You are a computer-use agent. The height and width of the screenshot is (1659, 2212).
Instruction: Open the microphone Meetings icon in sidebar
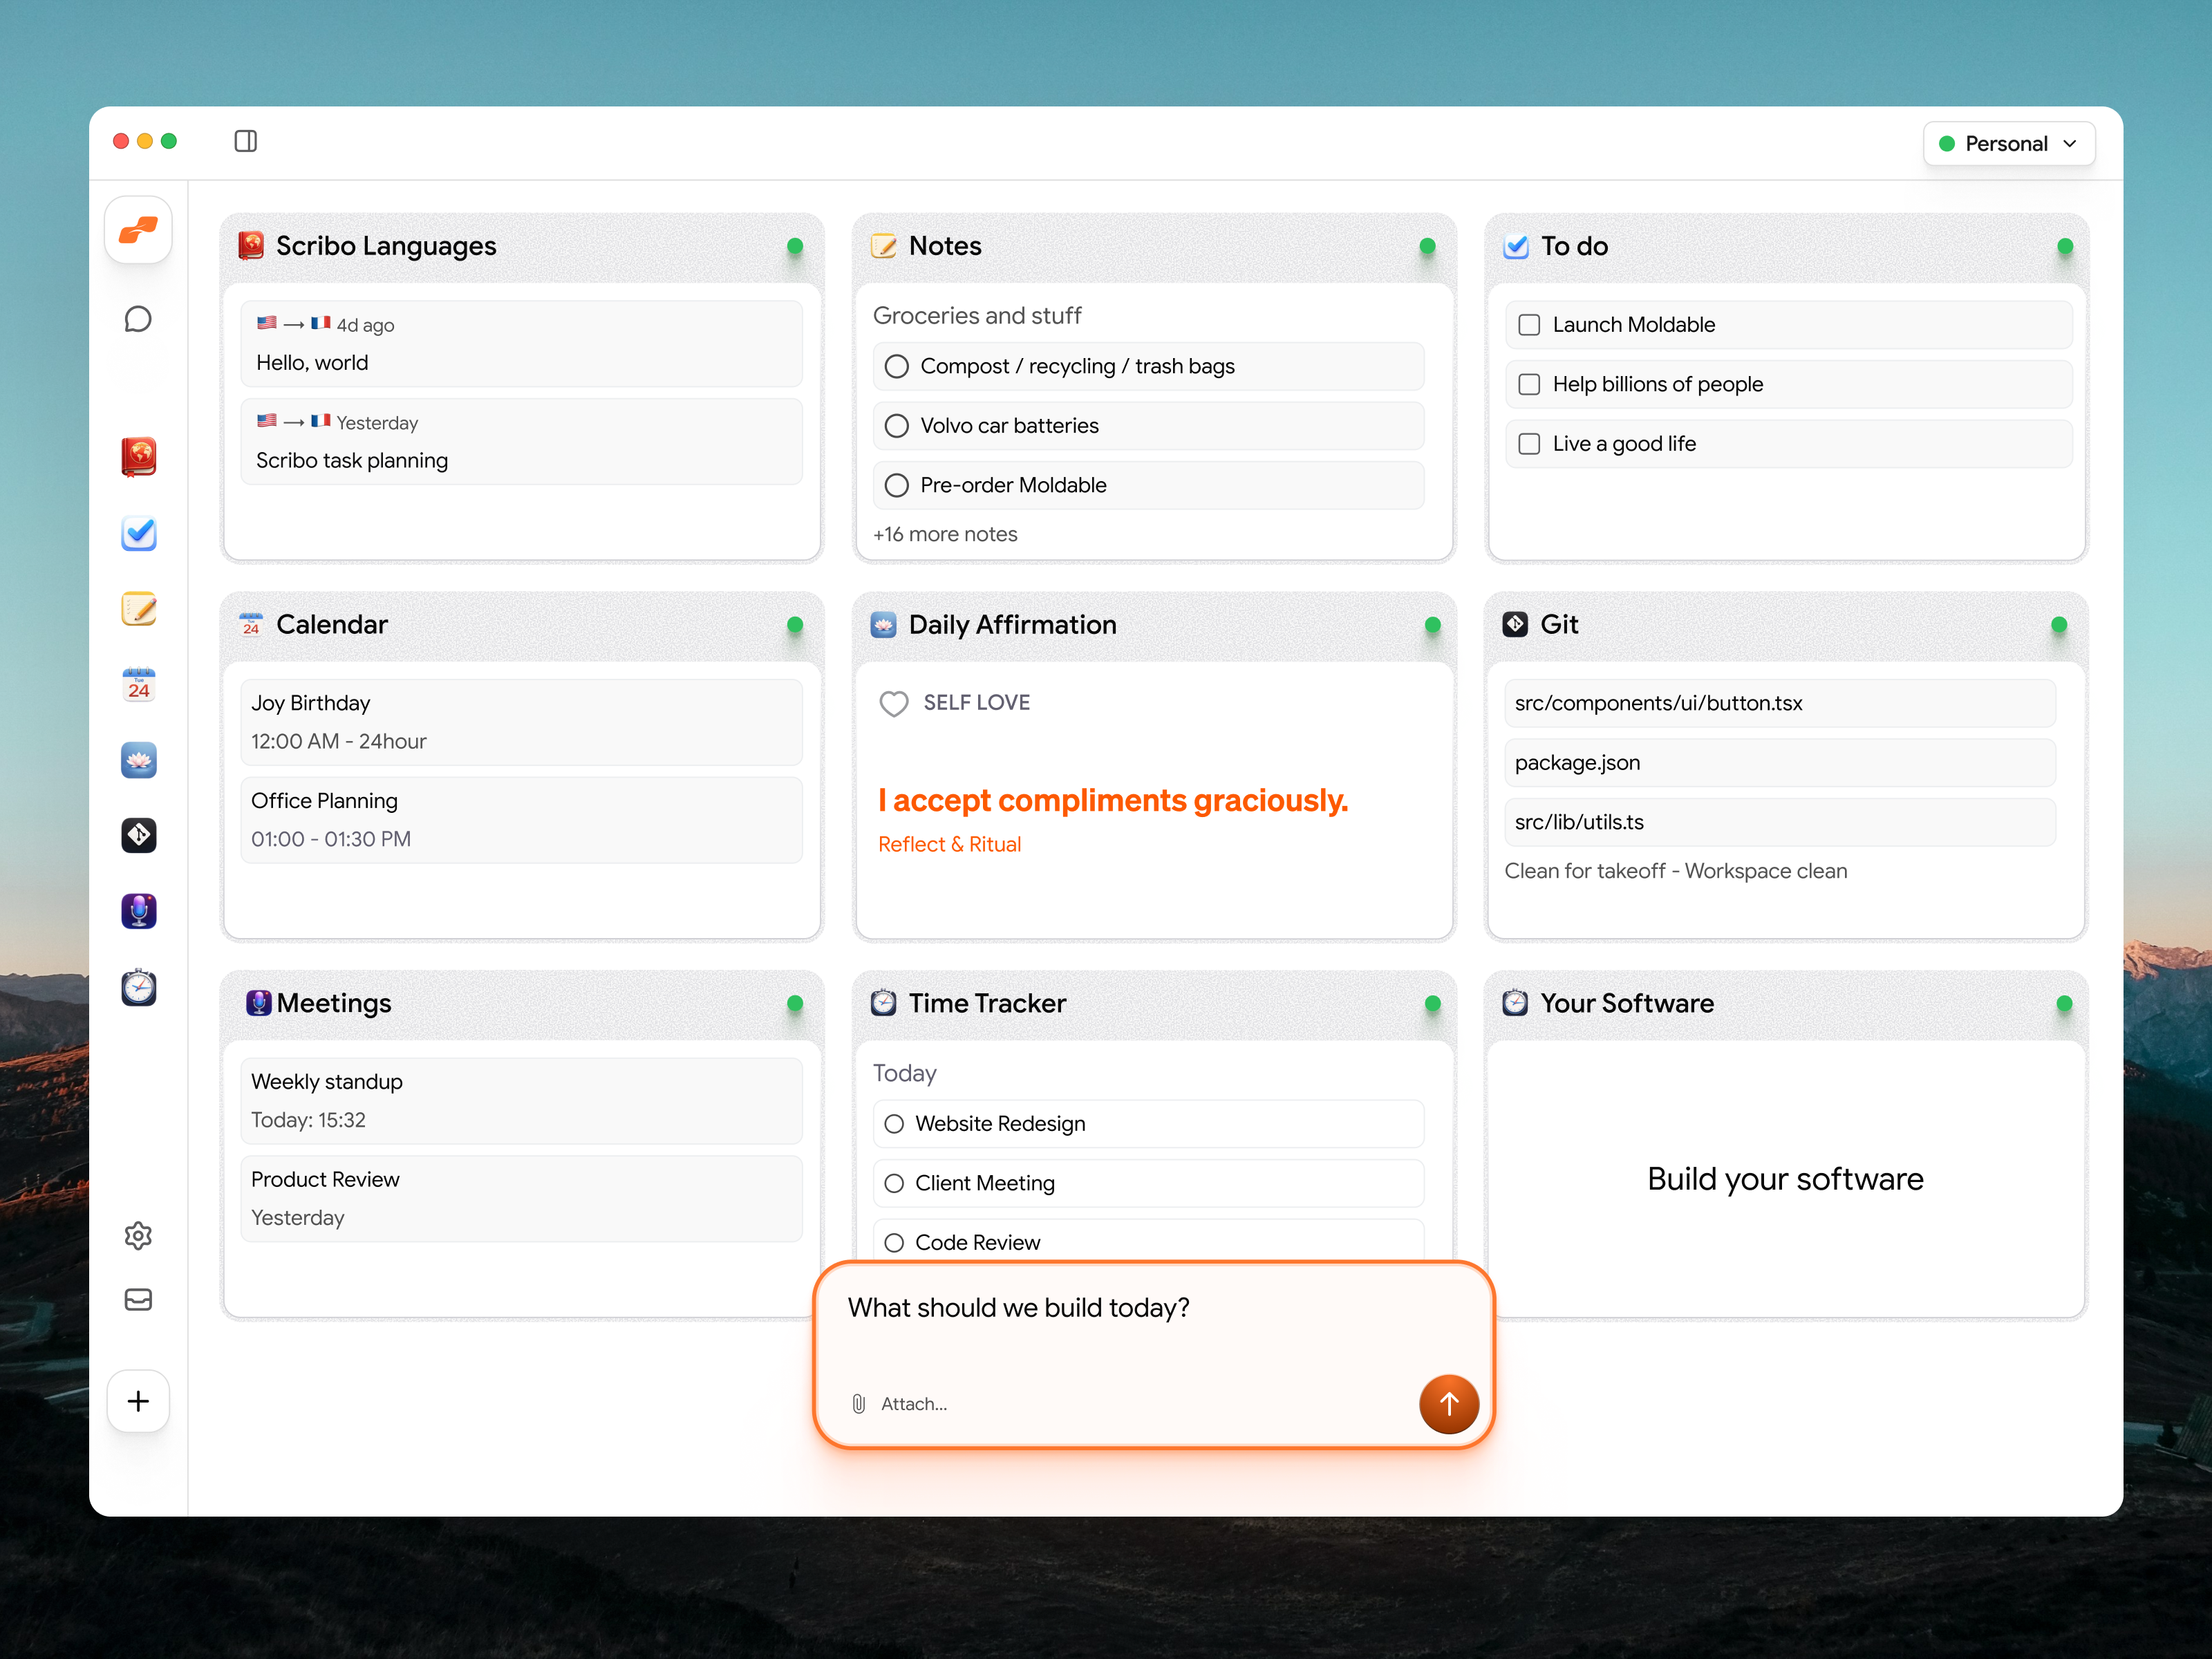[138, 911]
